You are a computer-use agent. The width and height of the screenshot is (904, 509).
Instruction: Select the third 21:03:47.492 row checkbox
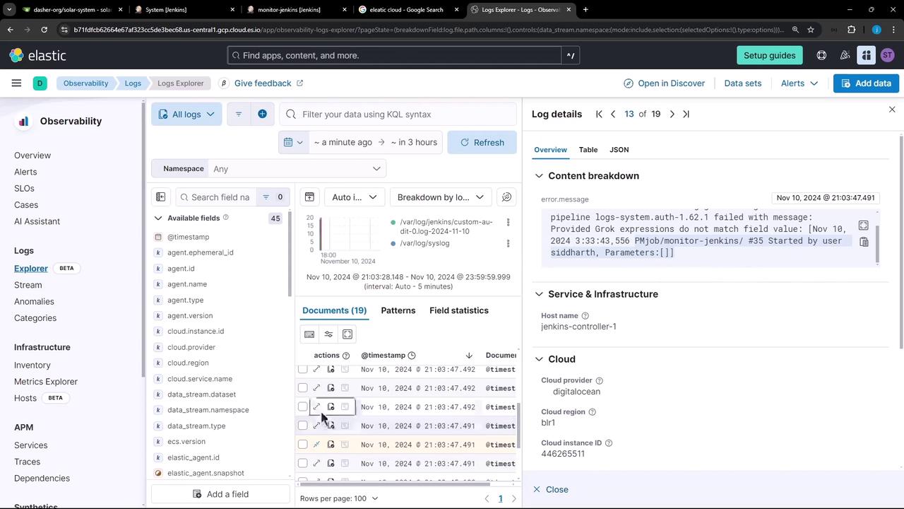(303, 406)
